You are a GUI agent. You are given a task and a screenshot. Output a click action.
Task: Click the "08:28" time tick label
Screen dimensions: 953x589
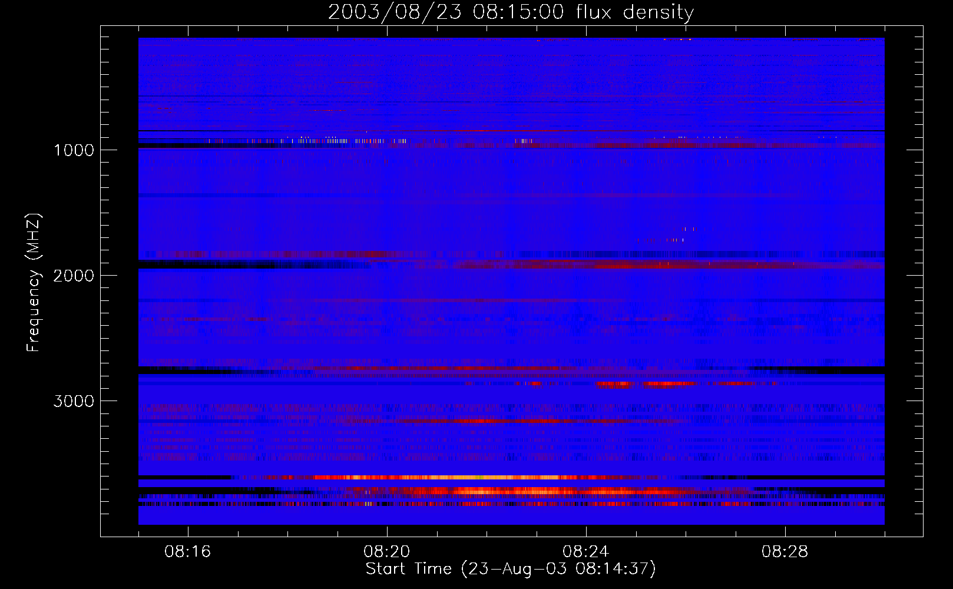(x=785, y=552)
